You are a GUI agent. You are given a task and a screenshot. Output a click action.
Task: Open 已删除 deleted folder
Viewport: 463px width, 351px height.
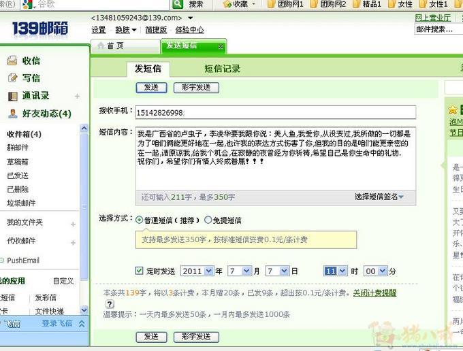click(18, 189)
